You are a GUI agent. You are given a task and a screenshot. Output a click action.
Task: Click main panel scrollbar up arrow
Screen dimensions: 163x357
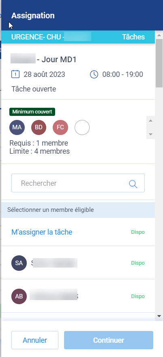159,35
